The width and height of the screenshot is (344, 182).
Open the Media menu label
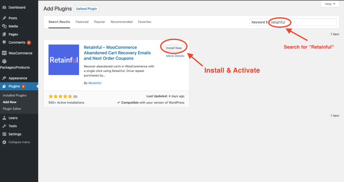(13, 26)
